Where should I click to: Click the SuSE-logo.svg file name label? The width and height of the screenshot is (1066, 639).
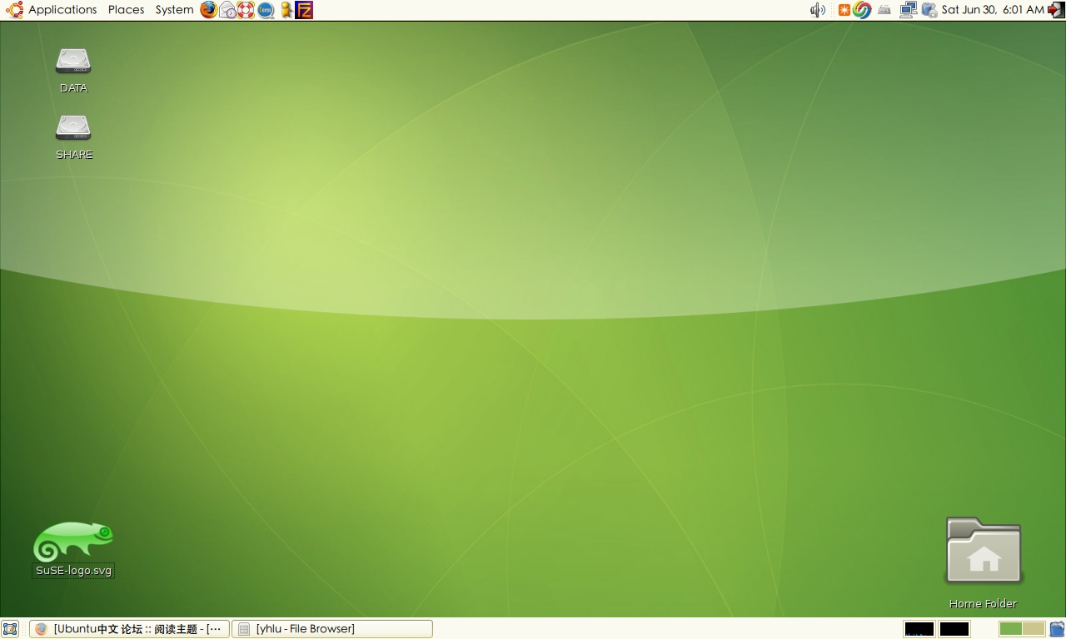pos(73,571)
